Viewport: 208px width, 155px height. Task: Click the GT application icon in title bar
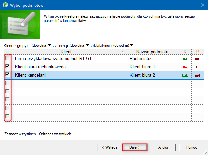[x=5, y=5]
